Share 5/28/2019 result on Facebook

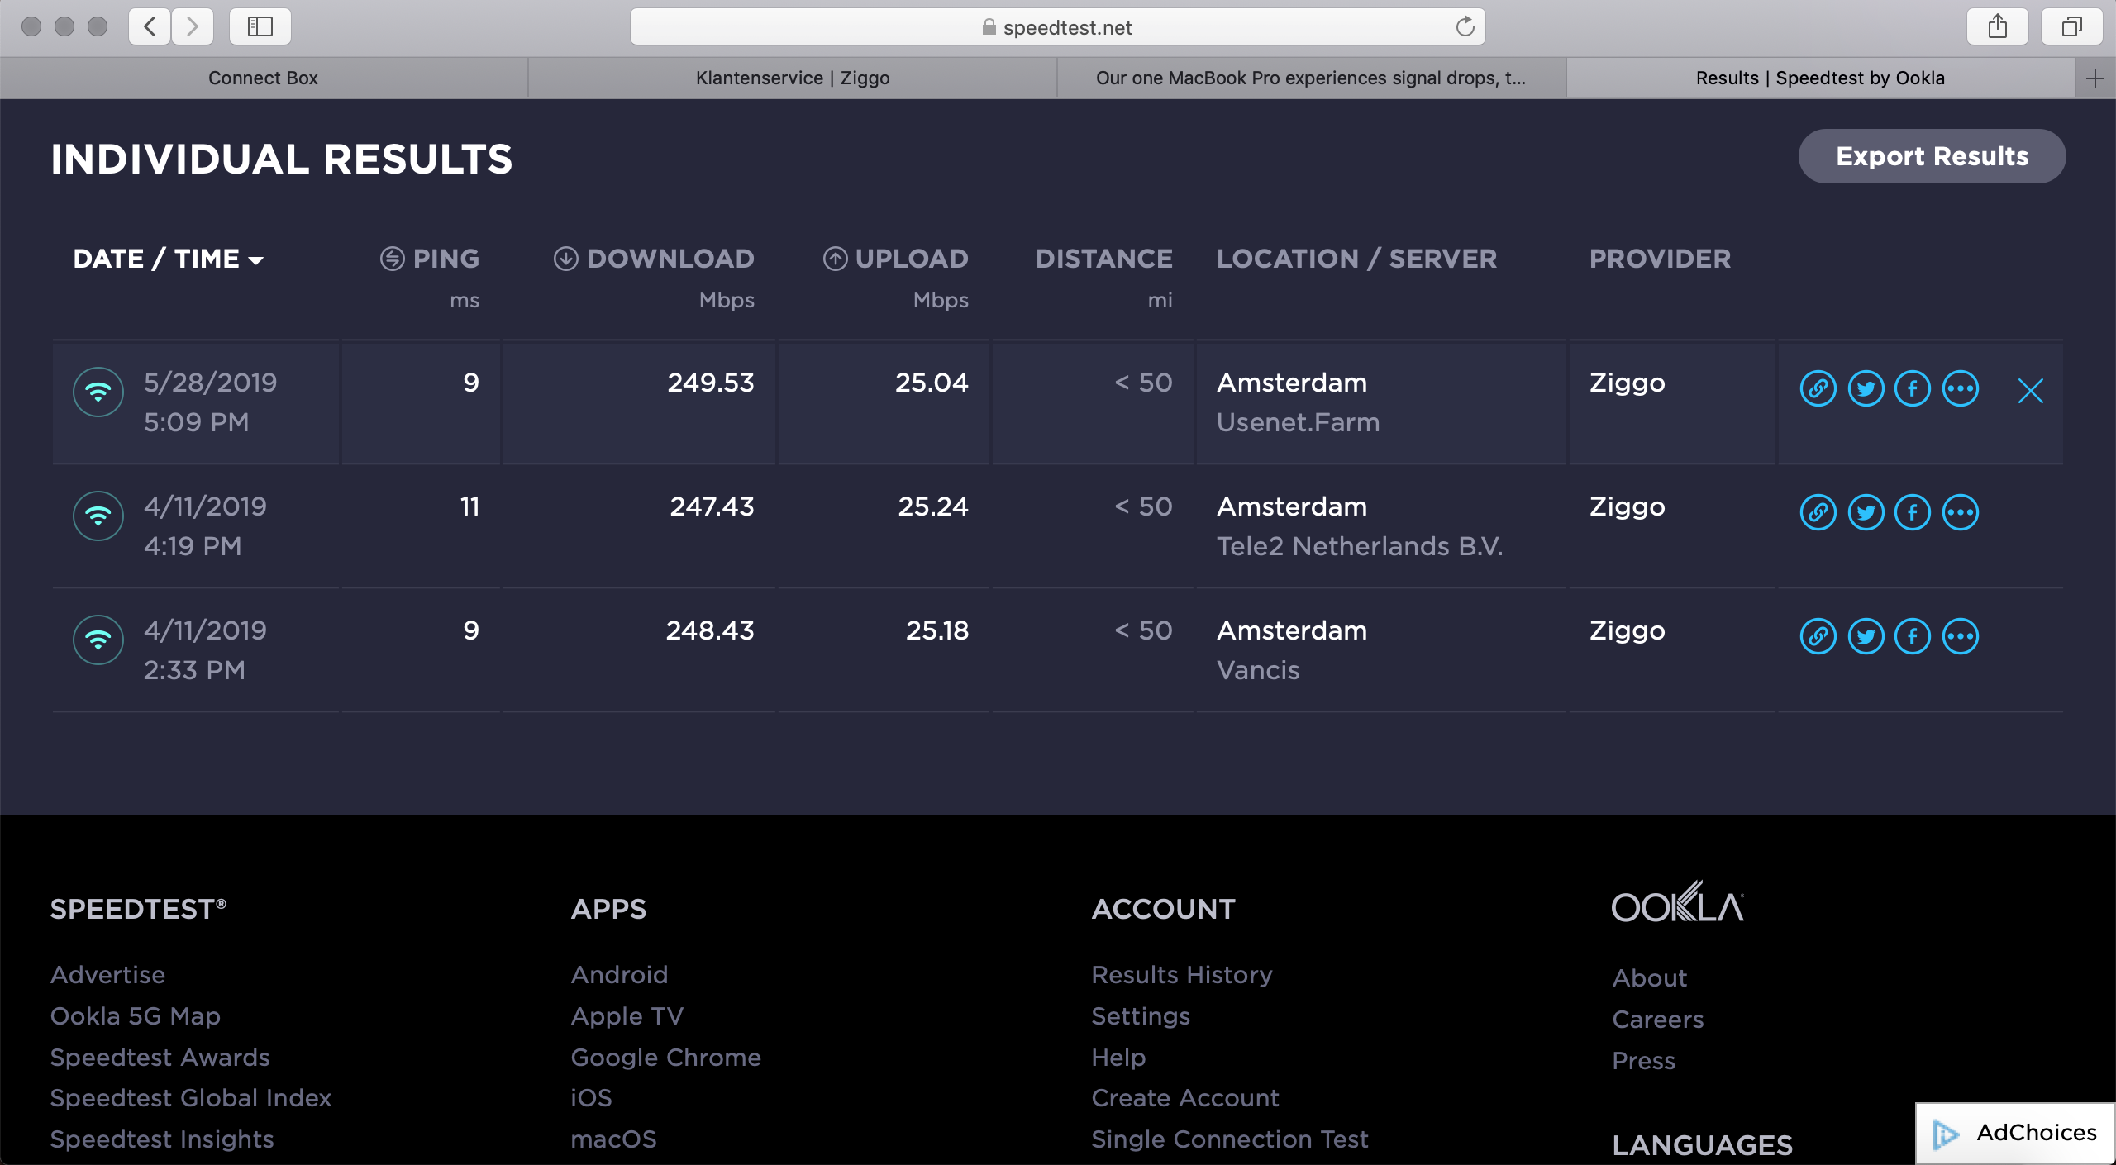click(x=1913, y=388)
